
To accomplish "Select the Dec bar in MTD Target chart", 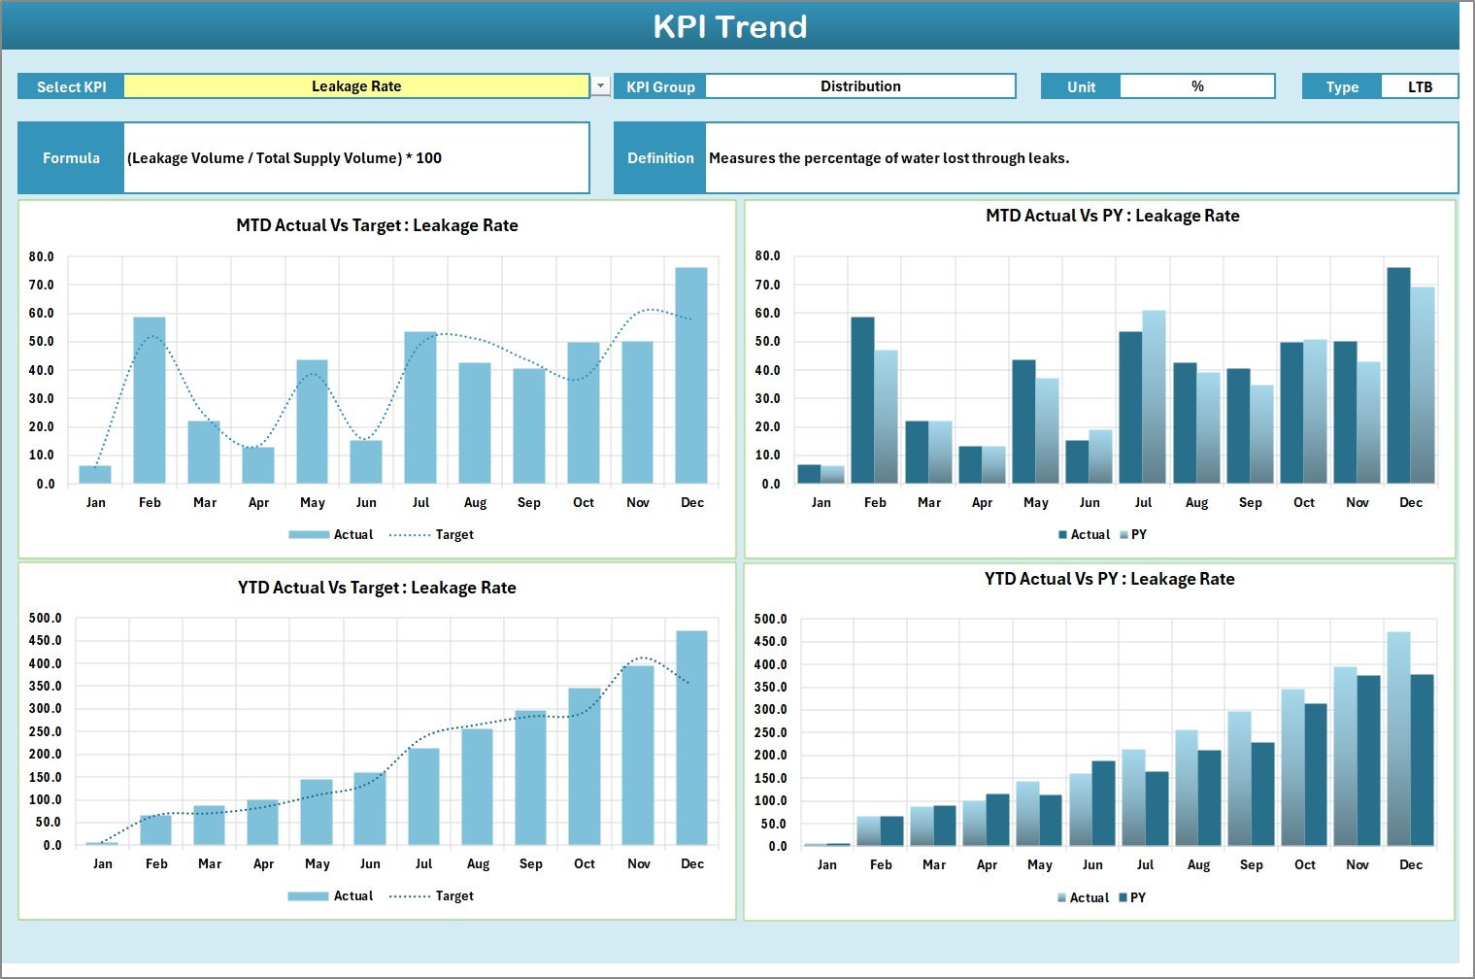I will click(x=691, y=375).
